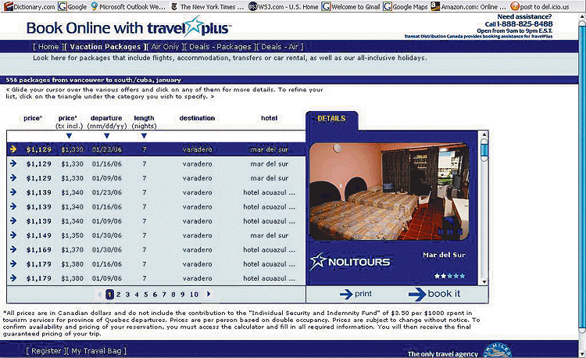The image size is (586, 358).
Task: Click details panel scroll up arrow
Action: [484, 134]
